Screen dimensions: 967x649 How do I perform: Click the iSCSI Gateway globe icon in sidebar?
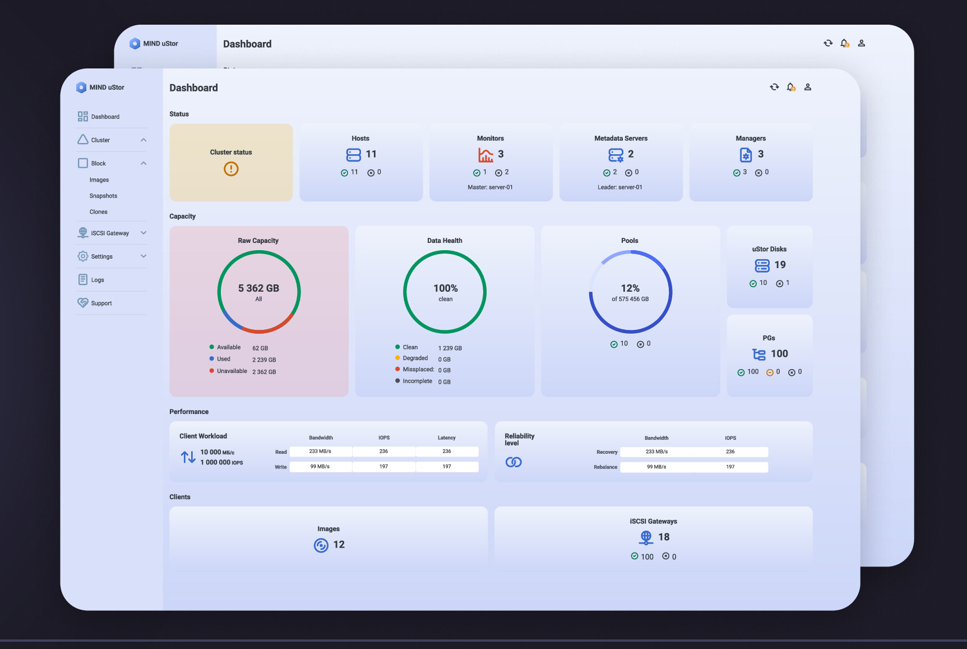[83, 233]
